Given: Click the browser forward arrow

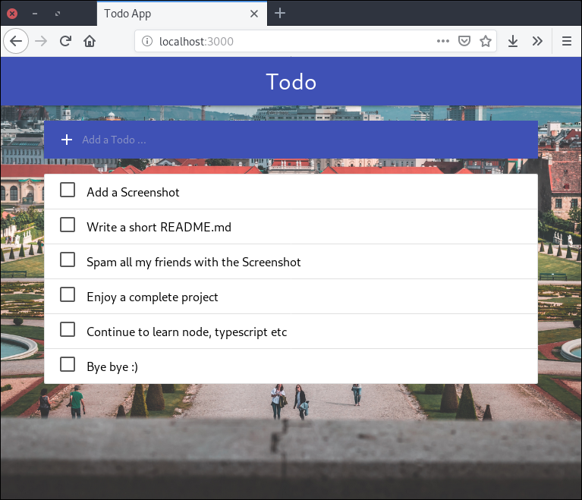Looking at the screenshot, I should 41,41.
